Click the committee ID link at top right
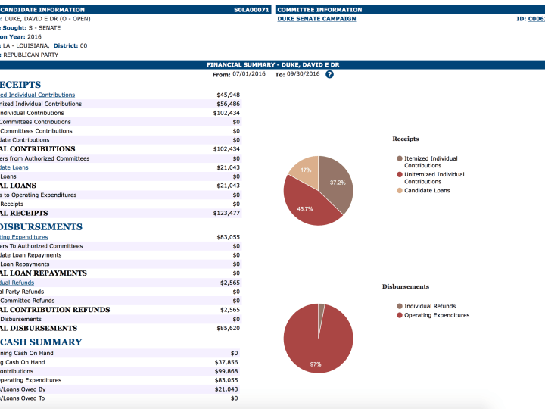Screen dimensions: 545x409 click(535, 19)
